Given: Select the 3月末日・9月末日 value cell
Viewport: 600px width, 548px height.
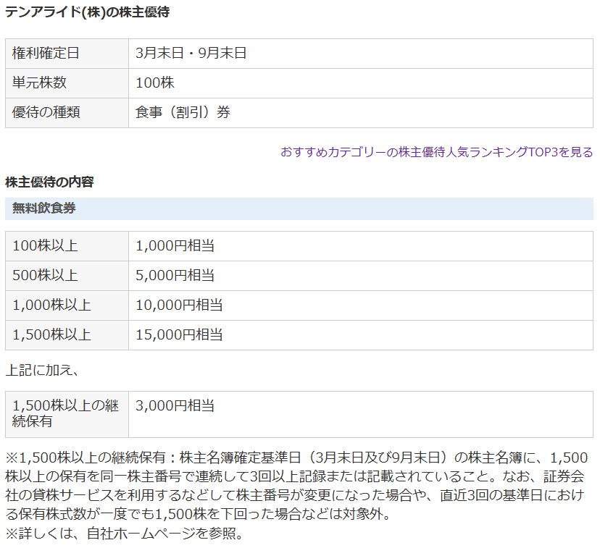Looking at the screenshot, I should (x=361, y=54).
